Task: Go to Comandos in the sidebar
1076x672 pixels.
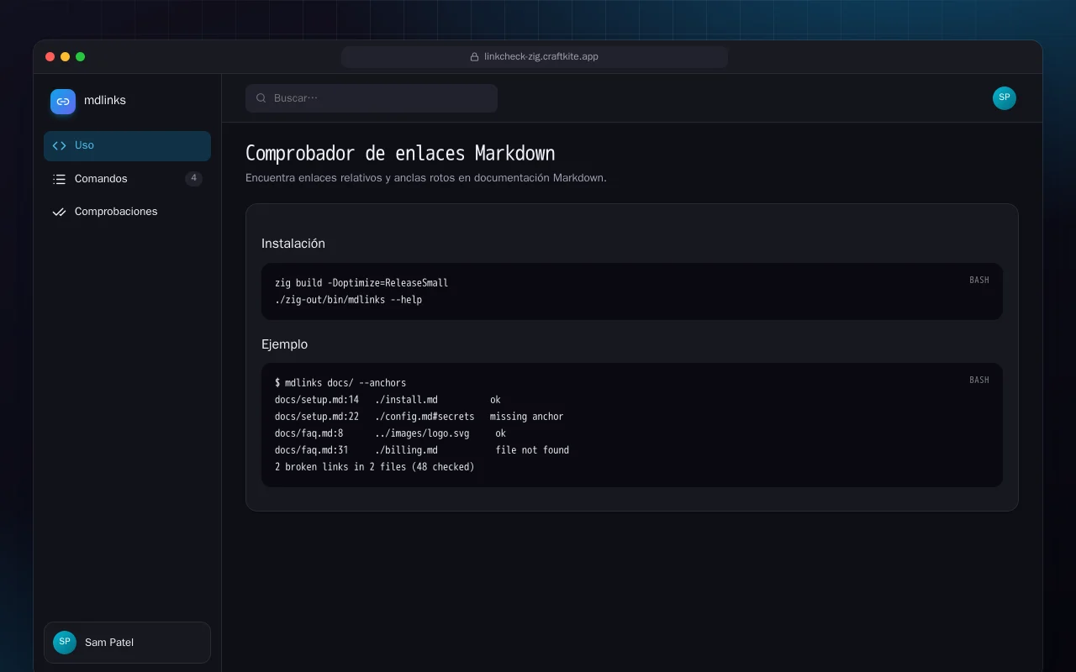Action: coord(127,179)
